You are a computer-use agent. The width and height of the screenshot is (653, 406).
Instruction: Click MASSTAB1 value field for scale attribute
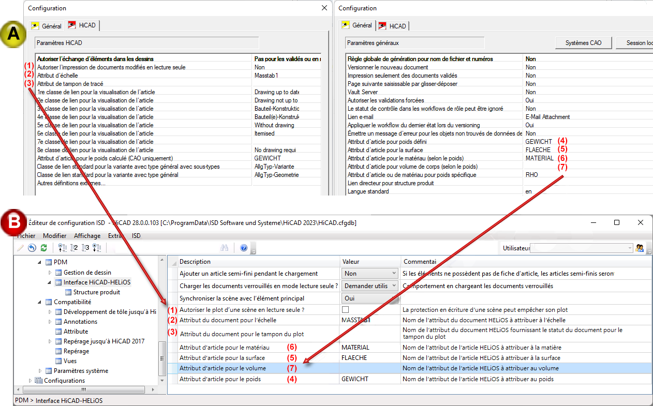[370, 320]
